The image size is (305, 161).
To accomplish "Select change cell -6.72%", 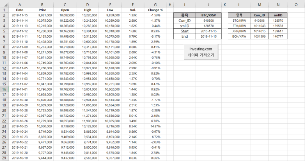I will (x=155, y=137).
